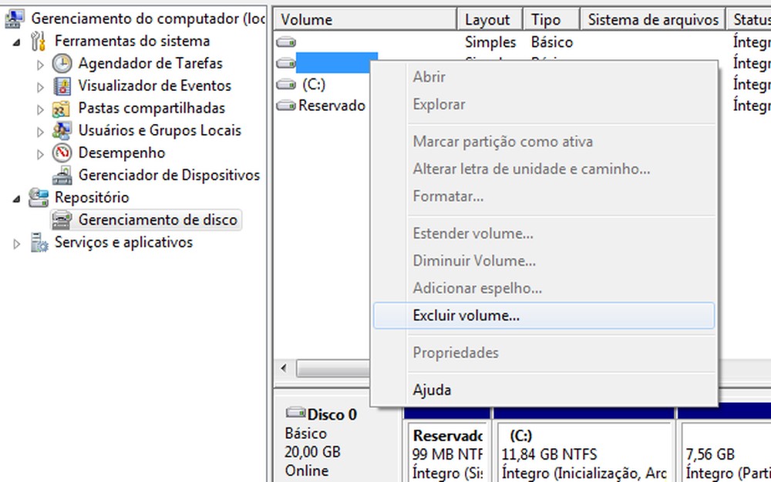This screenshot has height=482, width=771.
Task: Click the Usuários e Grupos Locais icon
Action: [60, 131]
